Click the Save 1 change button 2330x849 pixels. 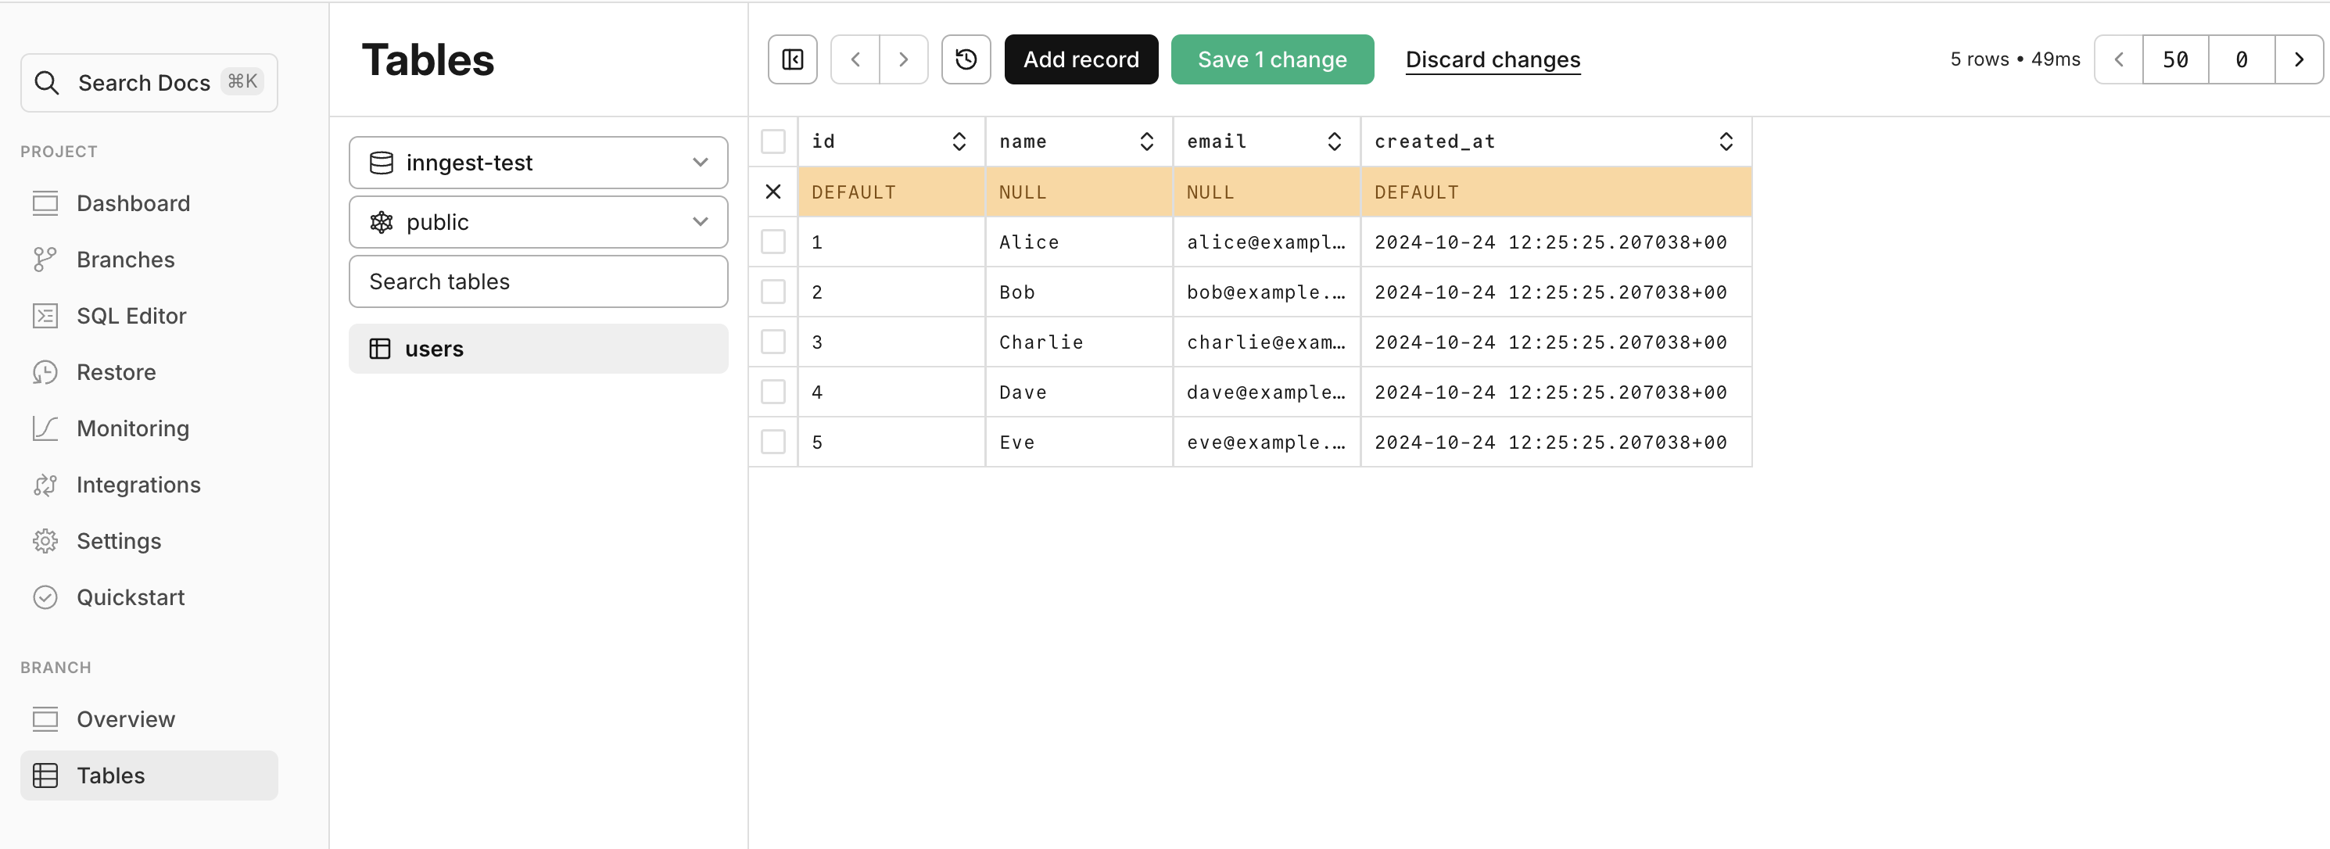pyautogui.click(x=1272, y=59)
